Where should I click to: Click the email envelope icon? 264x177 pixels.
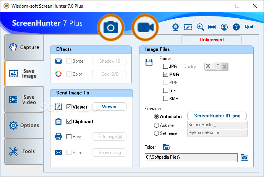[58, 153]
